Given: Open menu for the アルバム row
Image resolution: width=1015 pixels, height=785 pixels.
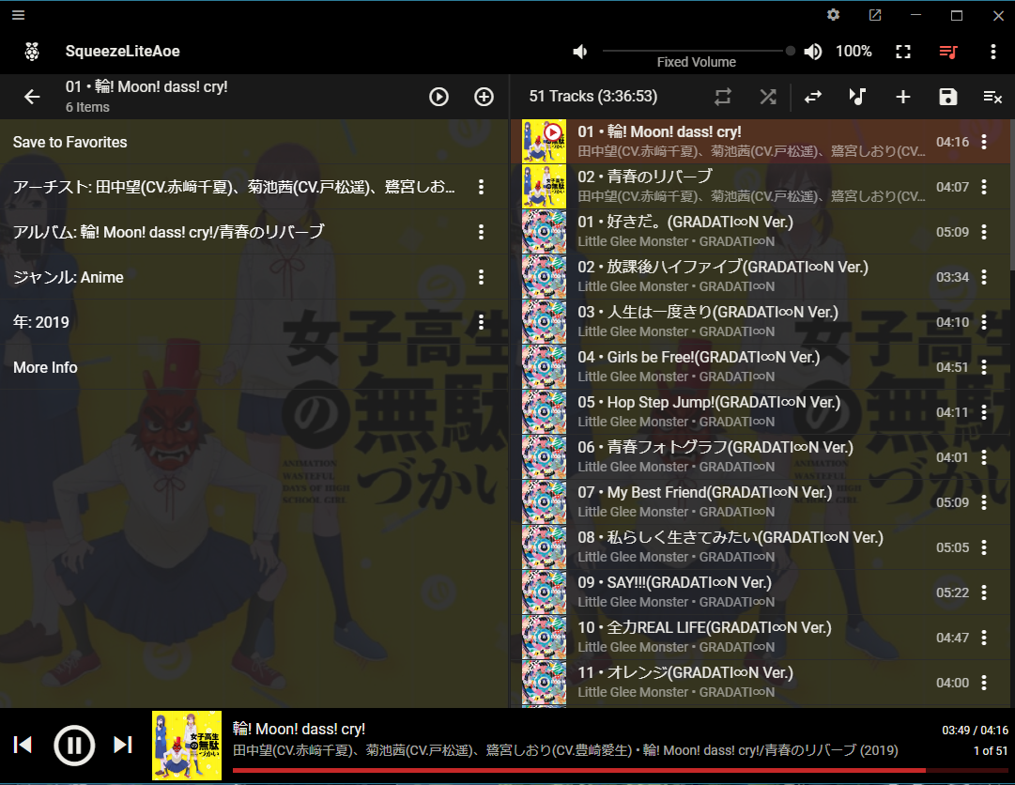Looking at the screenshot, I should pos(481,232).
